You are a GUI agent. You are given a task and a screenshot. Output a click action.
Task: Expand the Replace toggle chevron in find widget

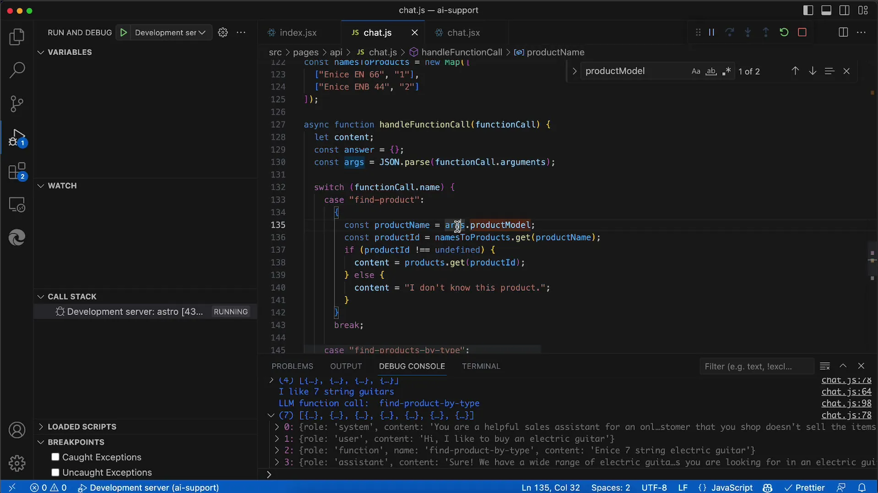tap(574, 71)
